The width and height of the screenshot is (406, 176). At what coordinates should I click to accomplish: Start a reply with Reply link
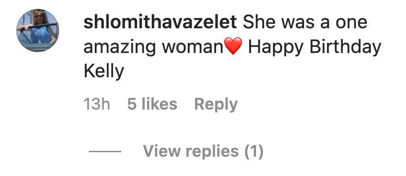[216, 104]
